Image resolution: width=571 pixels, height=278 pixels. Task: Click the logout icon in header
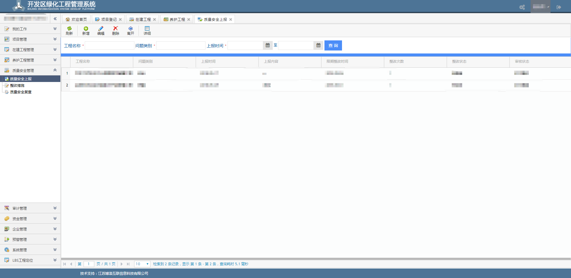click(x=559, y=7)
